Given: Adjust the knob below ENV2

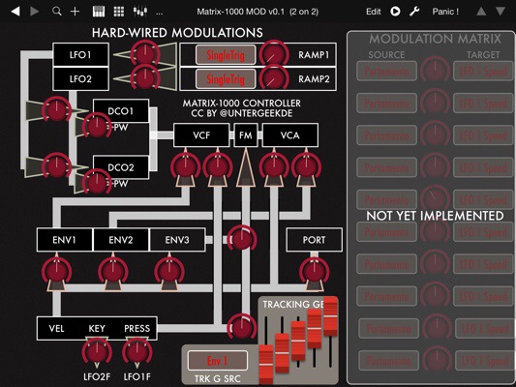Looking at the screenshot, I should [x=113, y=271].
